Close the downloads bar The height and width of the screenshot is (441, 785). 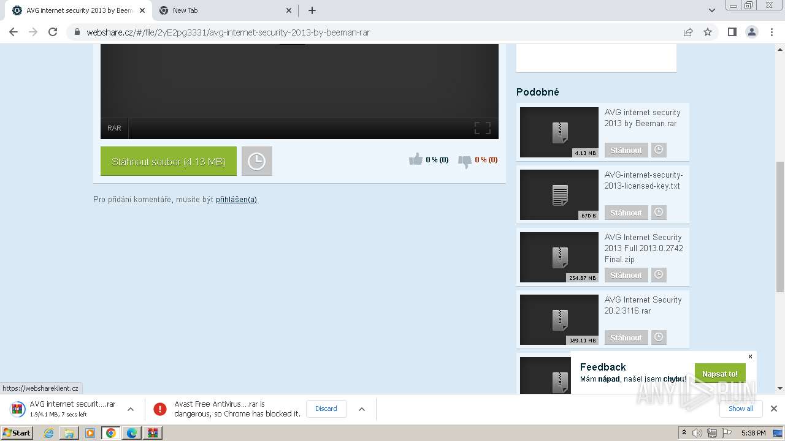click(774, 409)
